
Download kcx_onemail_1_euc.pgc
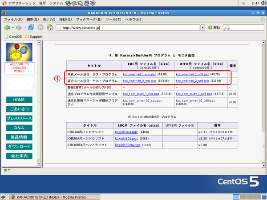click(139, 74)
